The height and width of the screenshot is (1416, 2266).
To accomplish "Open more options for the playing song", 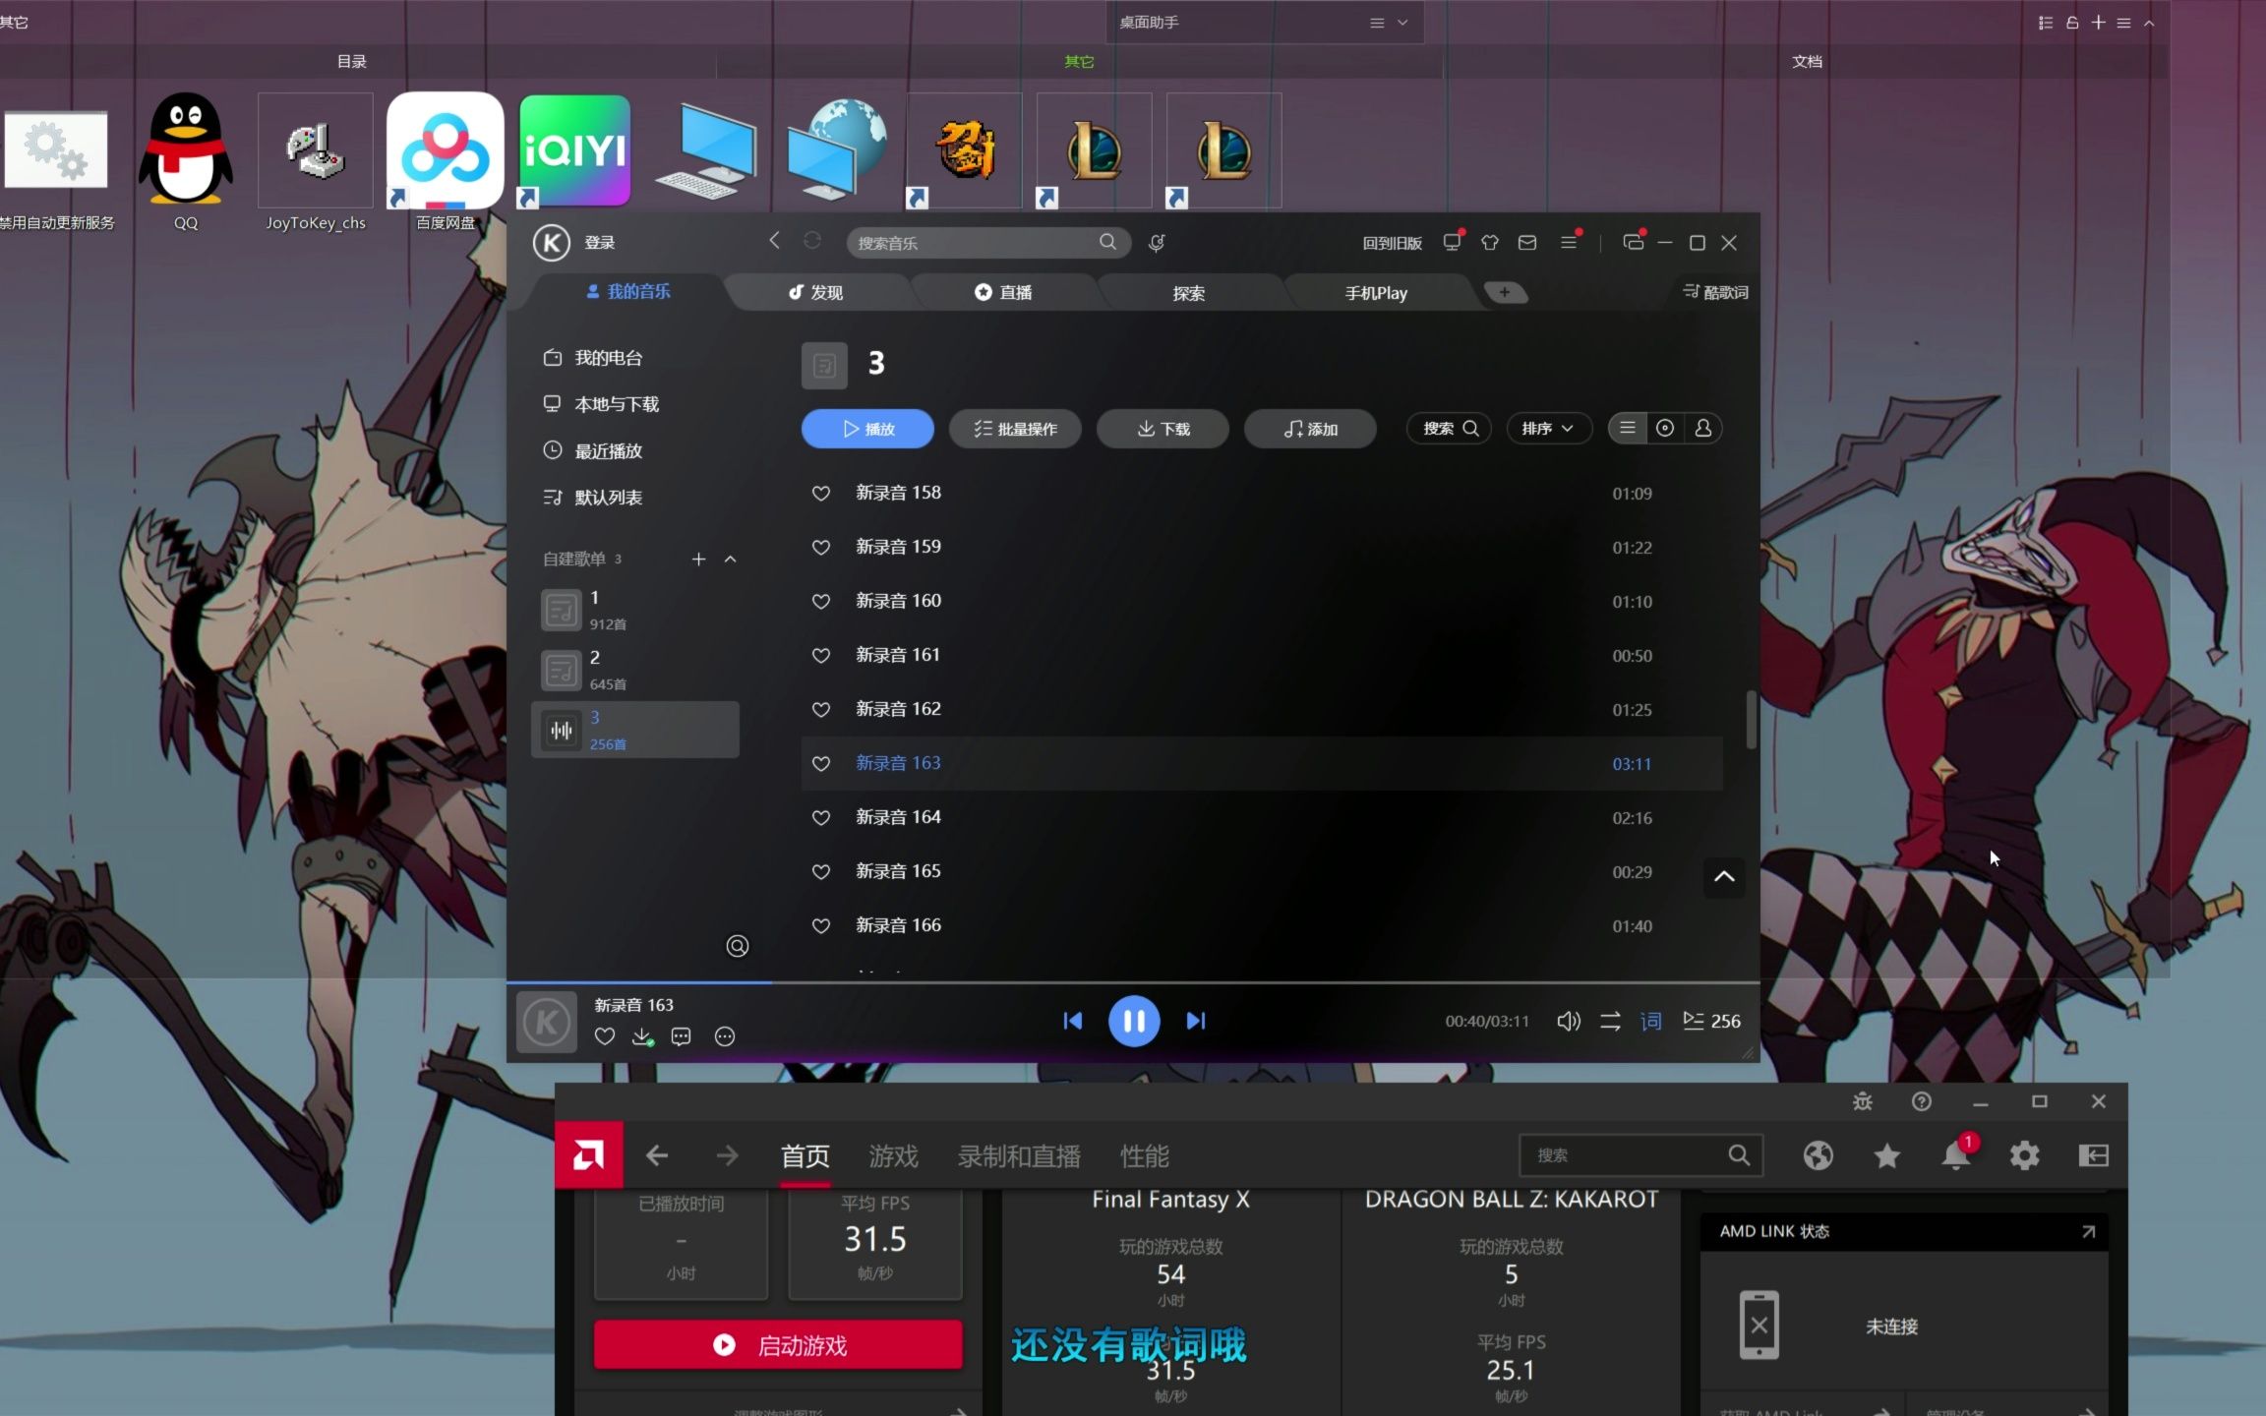I will (x=725, y=1036).
